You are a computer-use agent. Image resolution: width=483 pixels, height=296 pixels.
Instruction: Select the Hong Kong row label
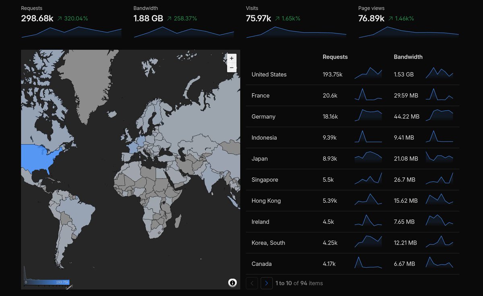[266, 201]
